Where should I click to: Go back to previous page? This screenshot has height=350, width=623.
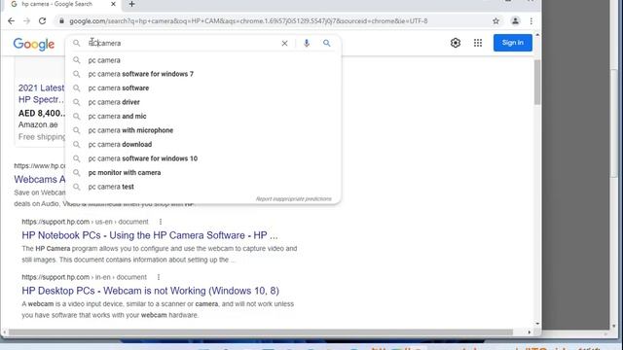(11, 21)
